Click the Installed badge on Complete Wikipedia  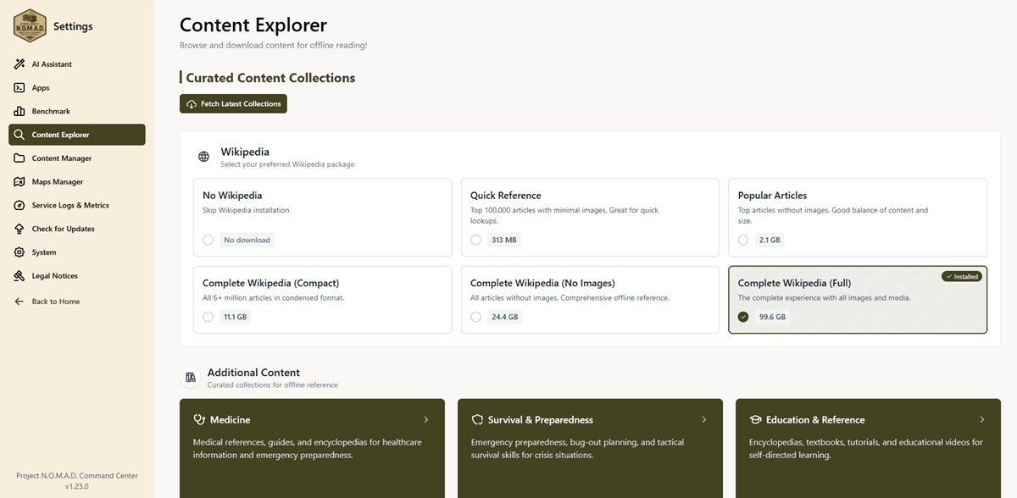(962, 275)
